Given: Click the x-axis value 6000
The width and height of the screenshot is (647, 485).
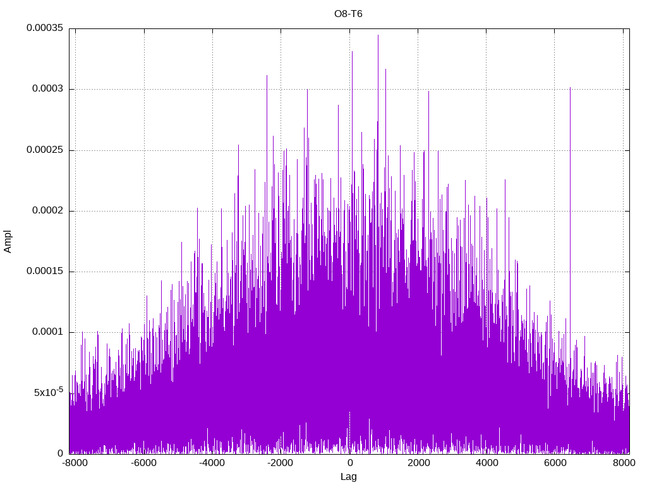Looking at the screenshot, I should click(x=555, y=463).
